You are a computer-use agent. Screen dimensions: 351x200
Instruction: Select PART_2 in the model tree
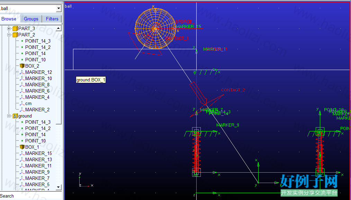click(x=27, y=35)
